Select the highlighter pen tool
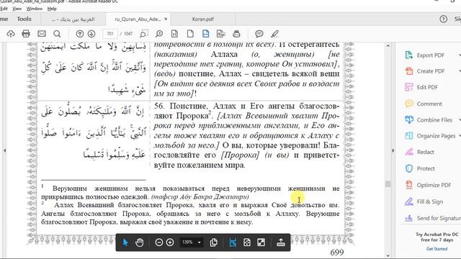 (x=274, y=34)
